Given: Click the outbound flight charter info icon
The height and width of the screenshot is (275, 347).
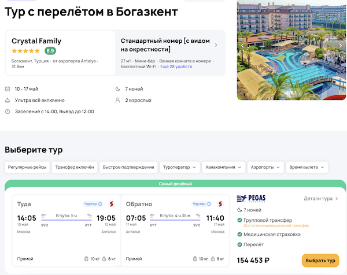Looking at the screenshot, I should click(101, 204).
